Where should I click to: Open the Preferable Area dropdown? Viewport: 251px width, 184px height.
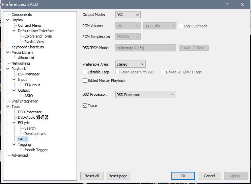pyautogui.click(x=130, y=64)
